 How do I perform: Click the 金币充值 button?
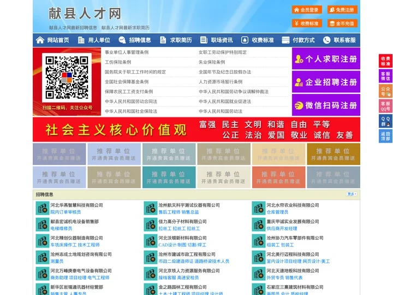coord(342,23)
